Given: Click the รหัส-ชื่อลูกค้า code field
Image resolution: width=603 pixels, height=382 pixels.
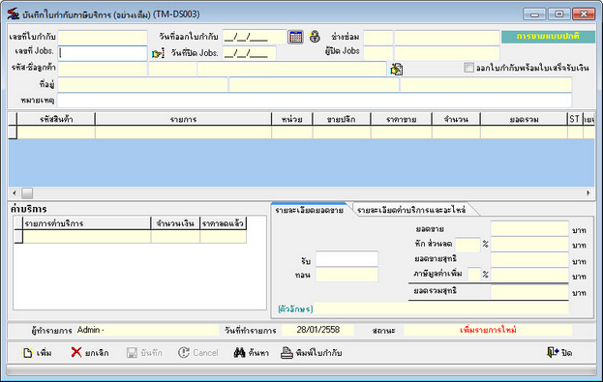Looking at the screenshot, I should pyautogui.click(x=103, y=69).
